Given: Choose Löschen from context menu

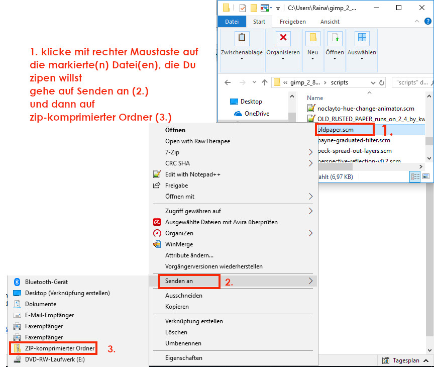Looking at the screenshot, I should pyautogui.click(x=176, y=332).
